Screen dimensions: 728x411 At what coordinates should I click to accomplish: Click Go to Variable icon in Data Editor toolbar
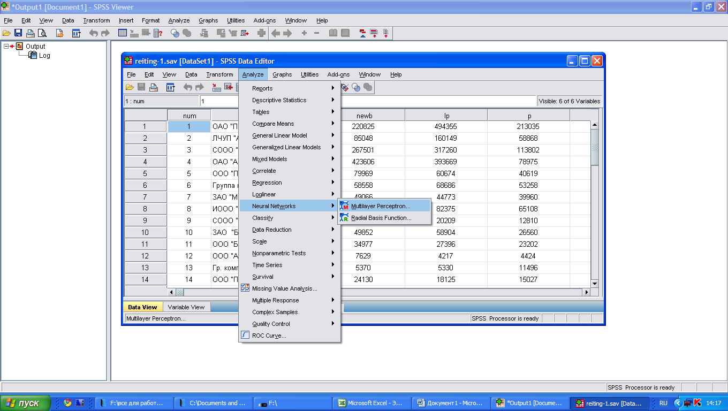click(x=228, y=87)
